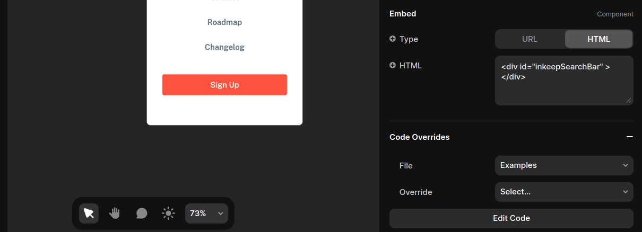Click the Component label
The width and height of the screenshot is (642, 232).
point(615,14)
